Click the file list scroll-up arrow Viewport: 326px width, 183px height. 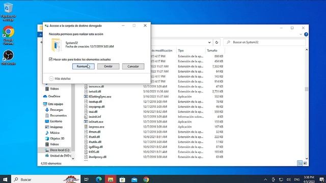click(x=307, y=50)
